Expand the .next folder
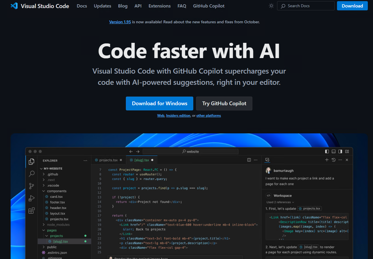The image size is (373, 259). point(44,180)
